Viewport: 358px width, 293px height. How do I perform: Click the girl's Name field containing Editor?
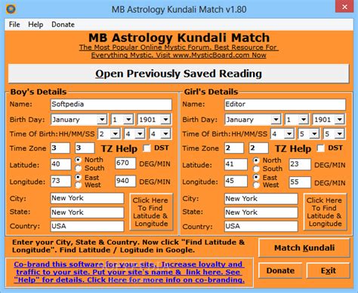285,105
